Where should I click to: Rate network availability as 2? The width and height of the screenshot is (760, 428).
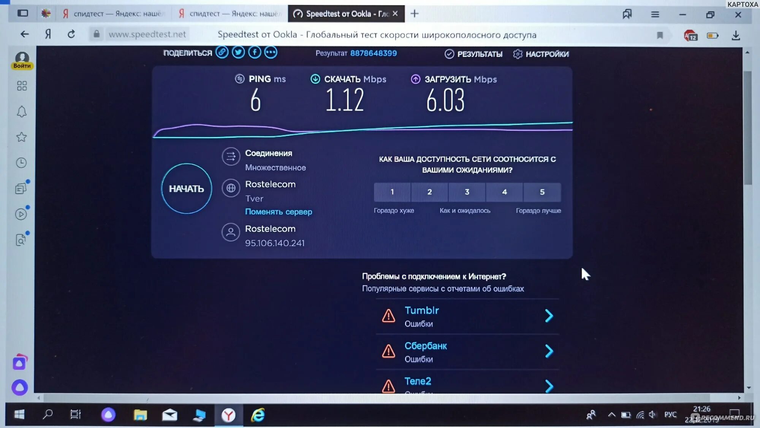click(x=429, y=192)
